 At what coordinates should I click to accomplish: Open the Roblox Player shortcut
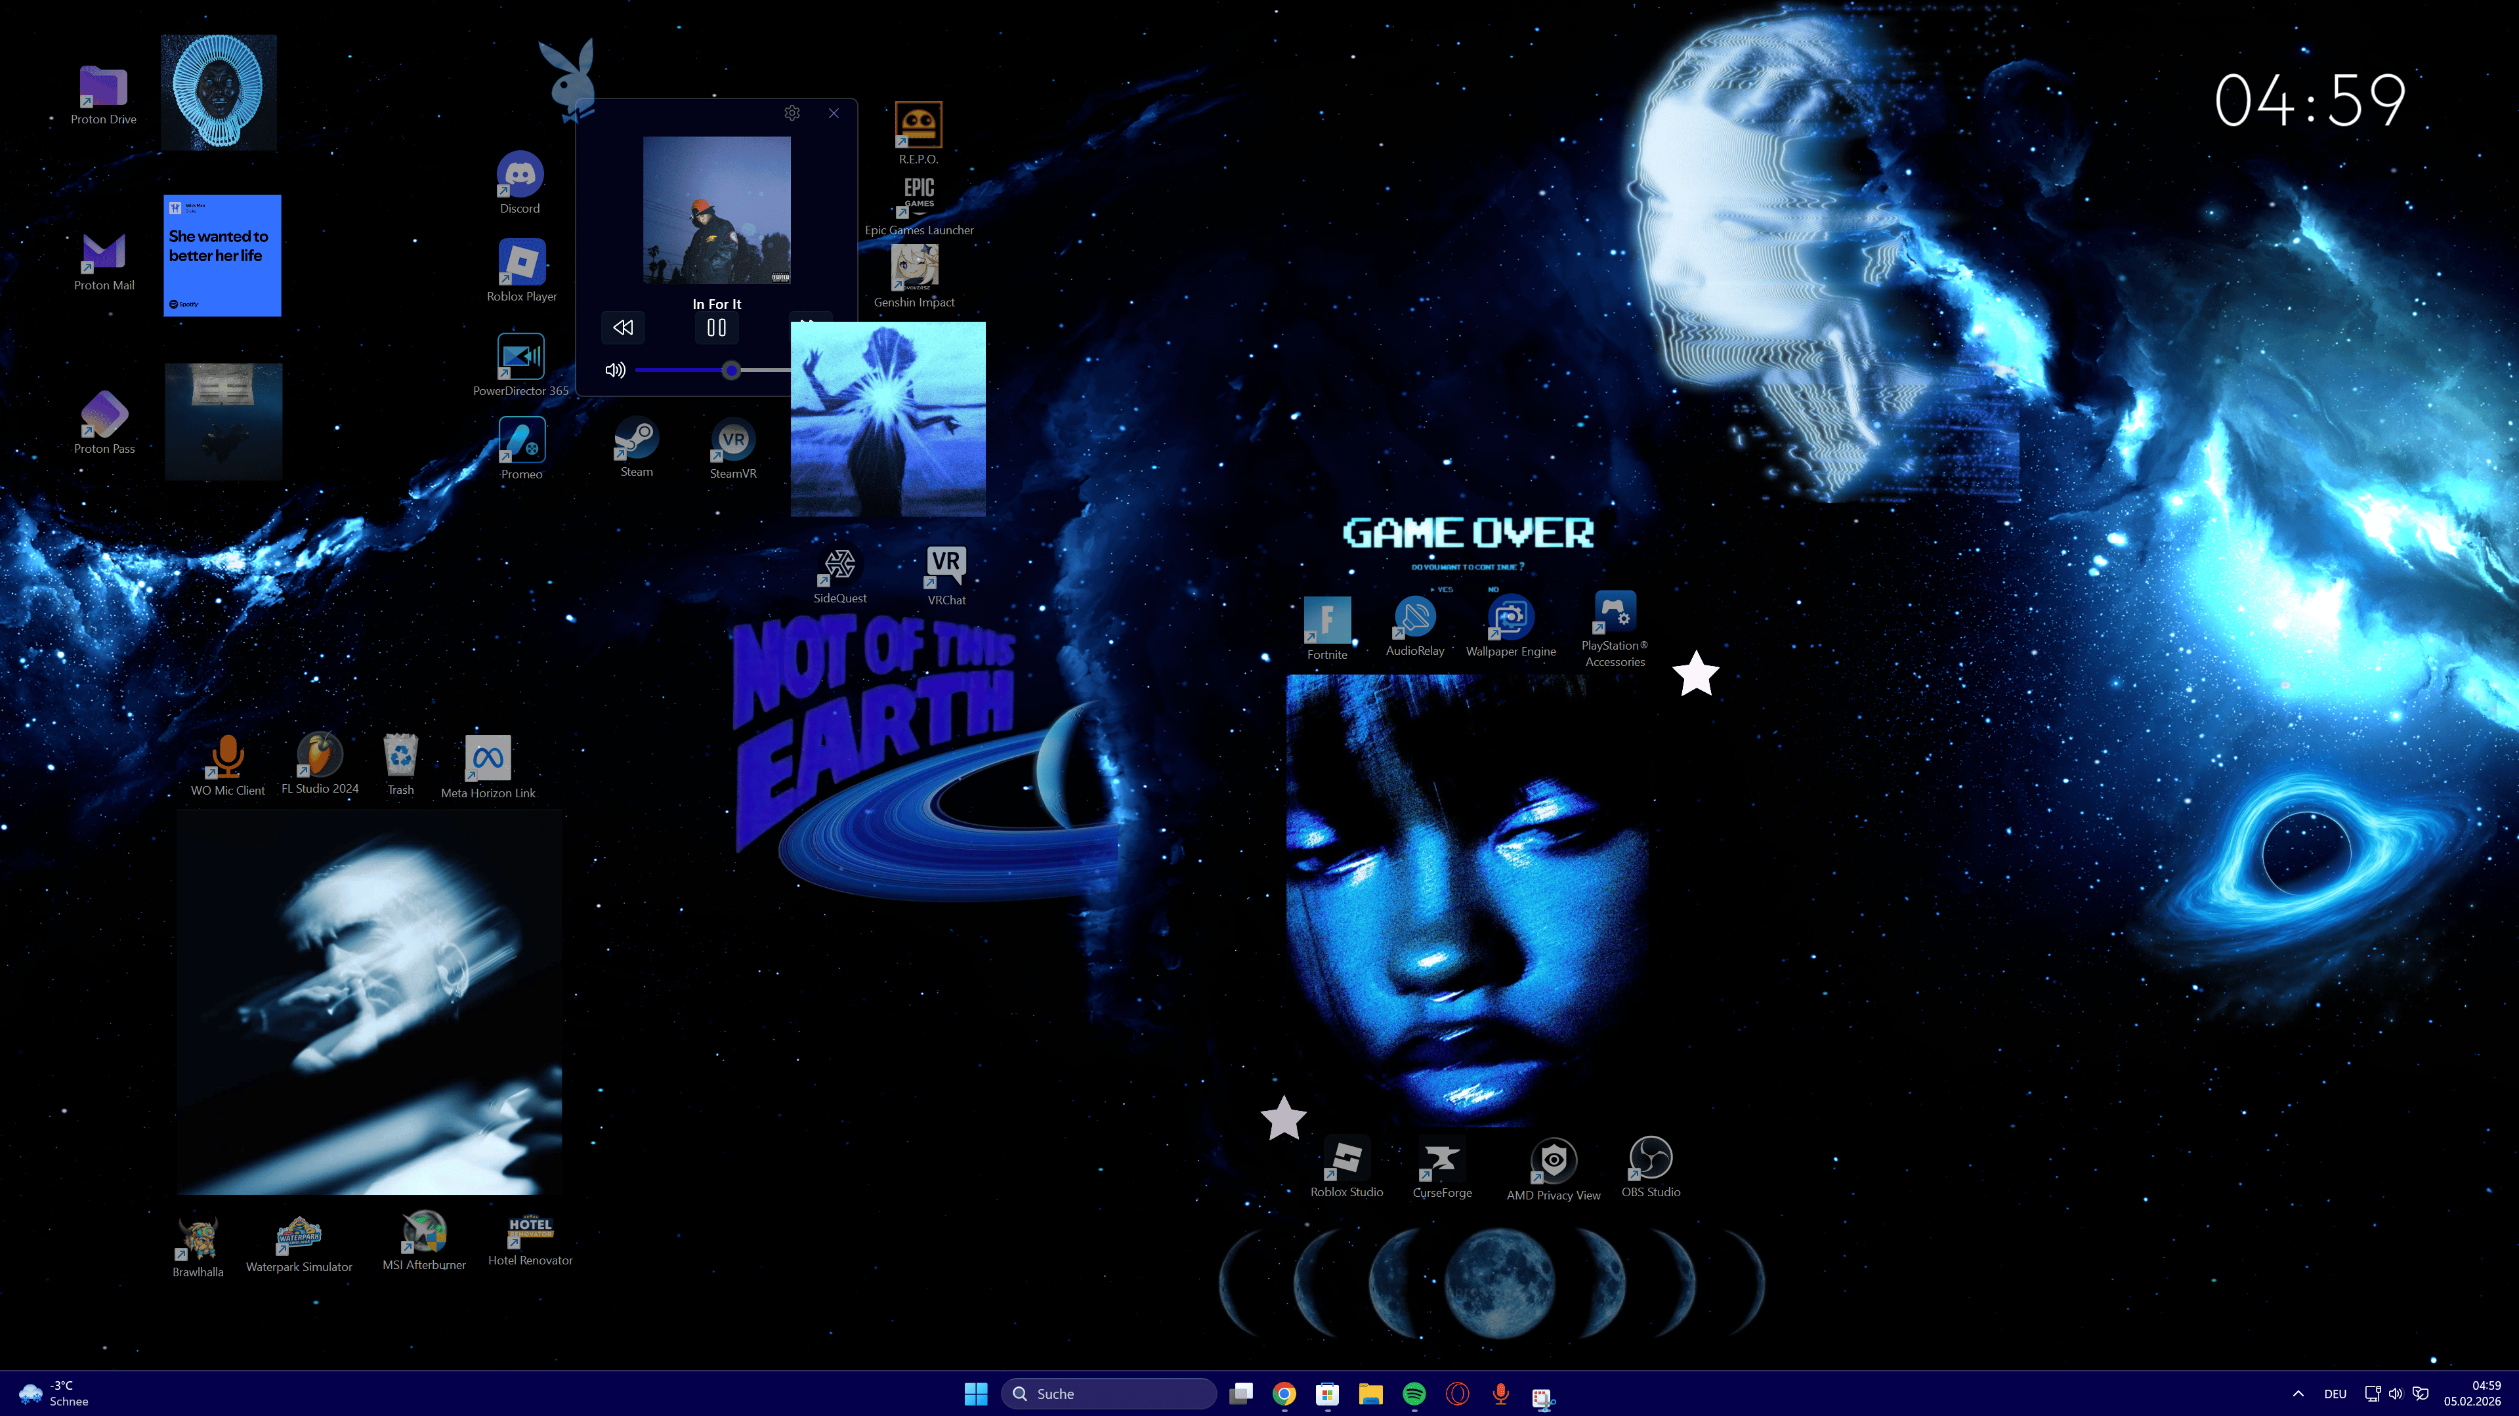521,271
